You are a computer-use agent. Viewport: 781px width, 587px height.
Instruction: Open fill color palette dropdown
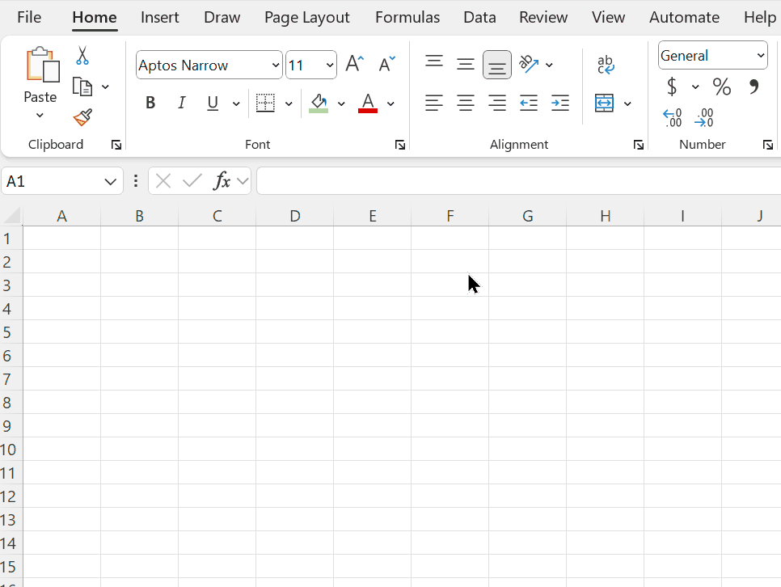tap(341, 104)
